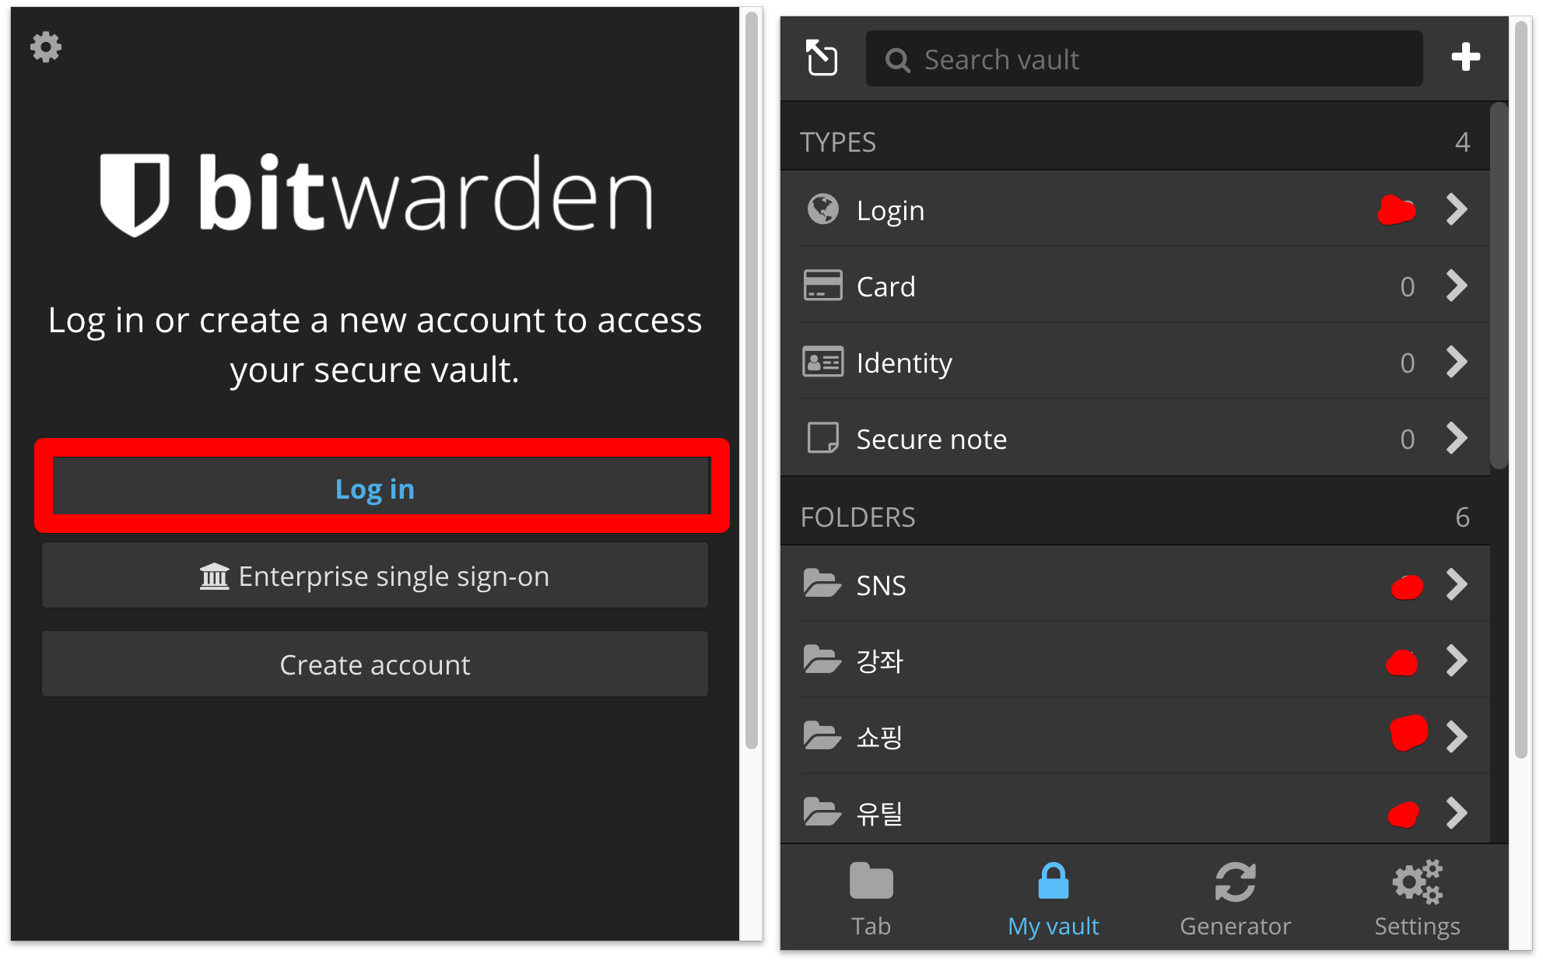The height and width of the screenshot is (964, 1543).
Task: Click the Secure note icon
Action: [822, 438]
